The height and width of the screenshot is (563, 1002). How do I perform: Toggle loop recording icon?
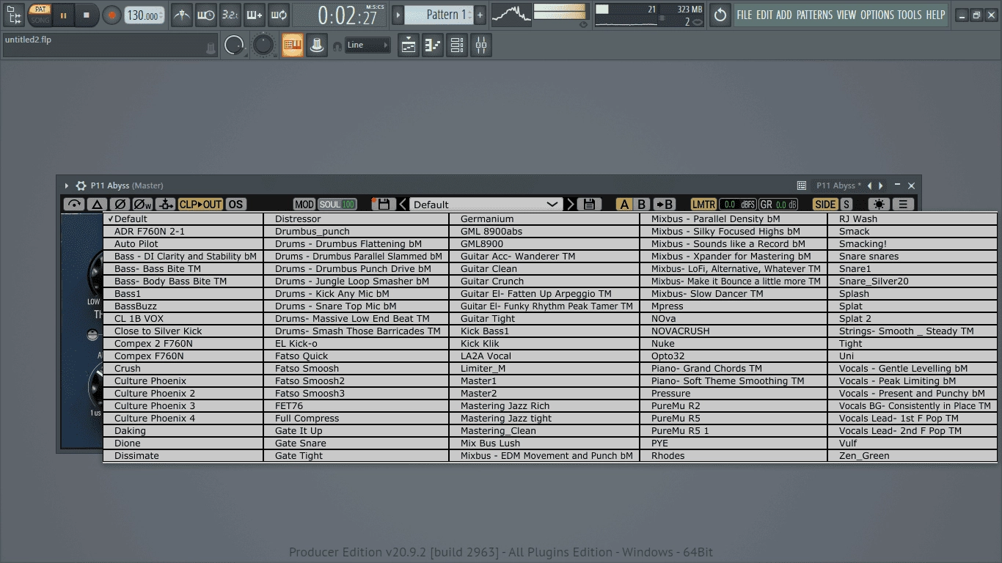click(x=279, y=15)
